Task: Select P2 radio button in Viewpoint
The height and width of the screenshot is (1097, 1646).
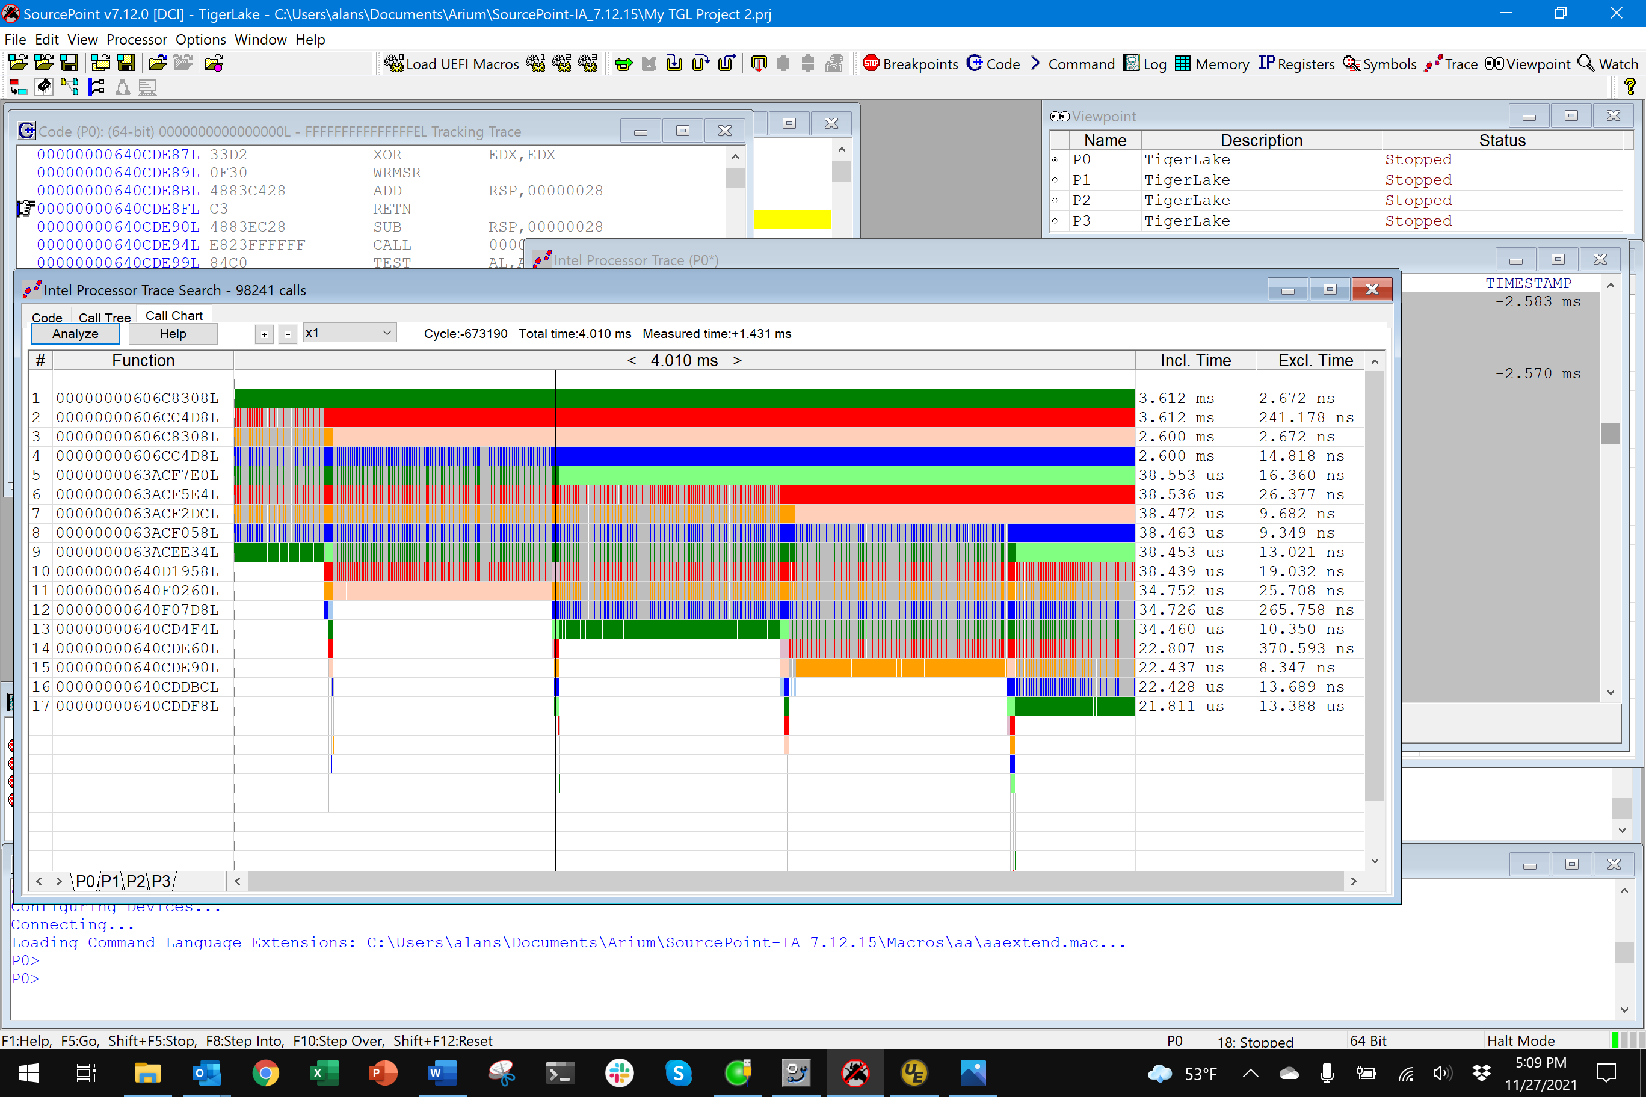Action: pyautogui.click(x=1055, y=200)
